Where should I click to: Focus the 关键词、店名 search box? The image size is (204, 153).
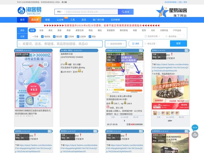60,44
